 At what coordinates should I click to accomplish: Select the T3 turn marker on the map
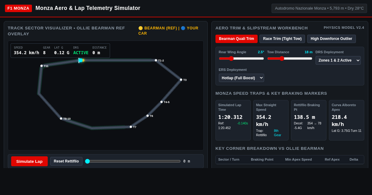point(181,80)
